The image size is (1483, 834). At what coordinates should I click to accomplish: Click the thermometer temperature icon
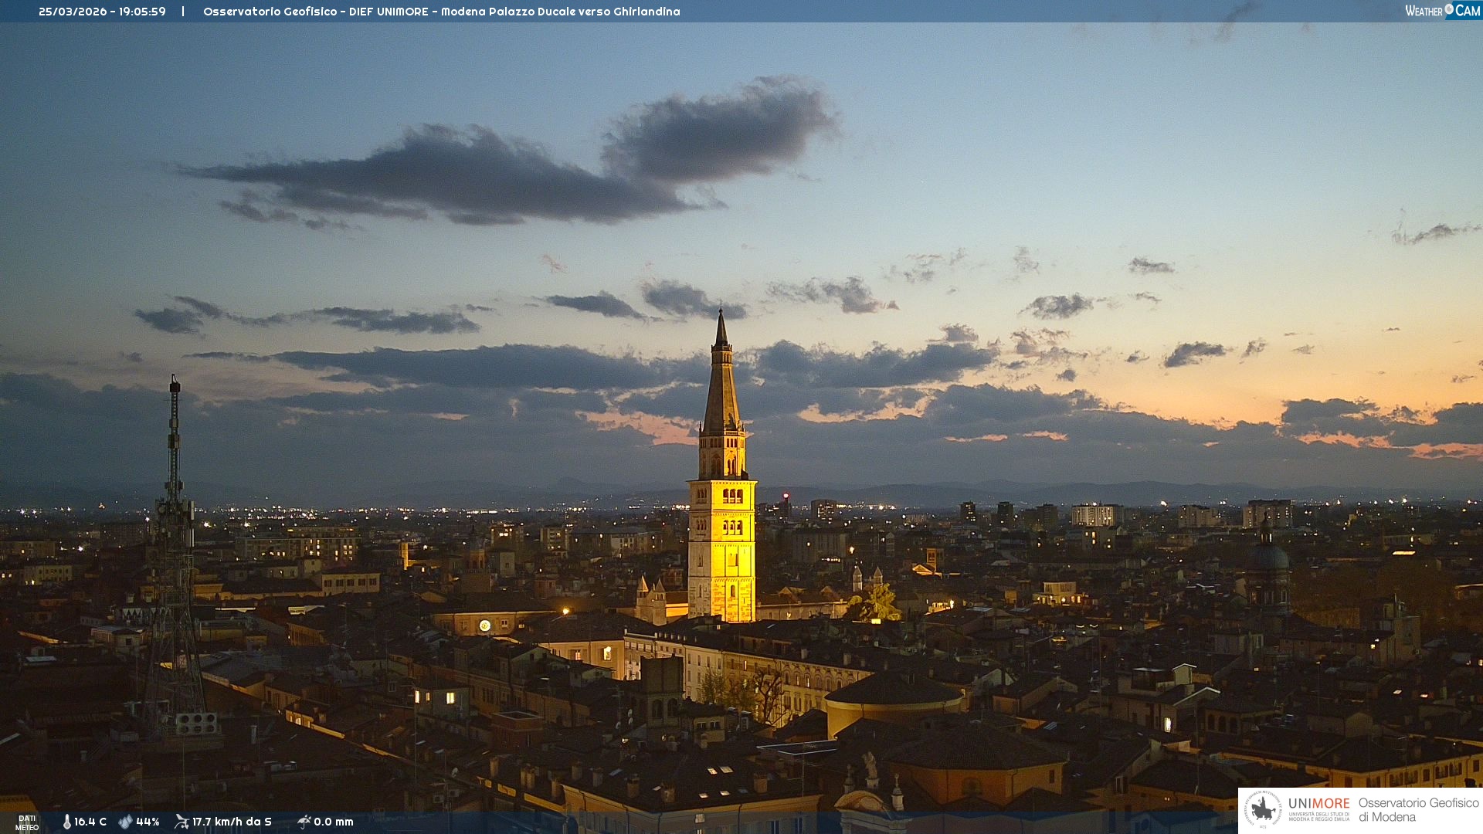[66, 822]
